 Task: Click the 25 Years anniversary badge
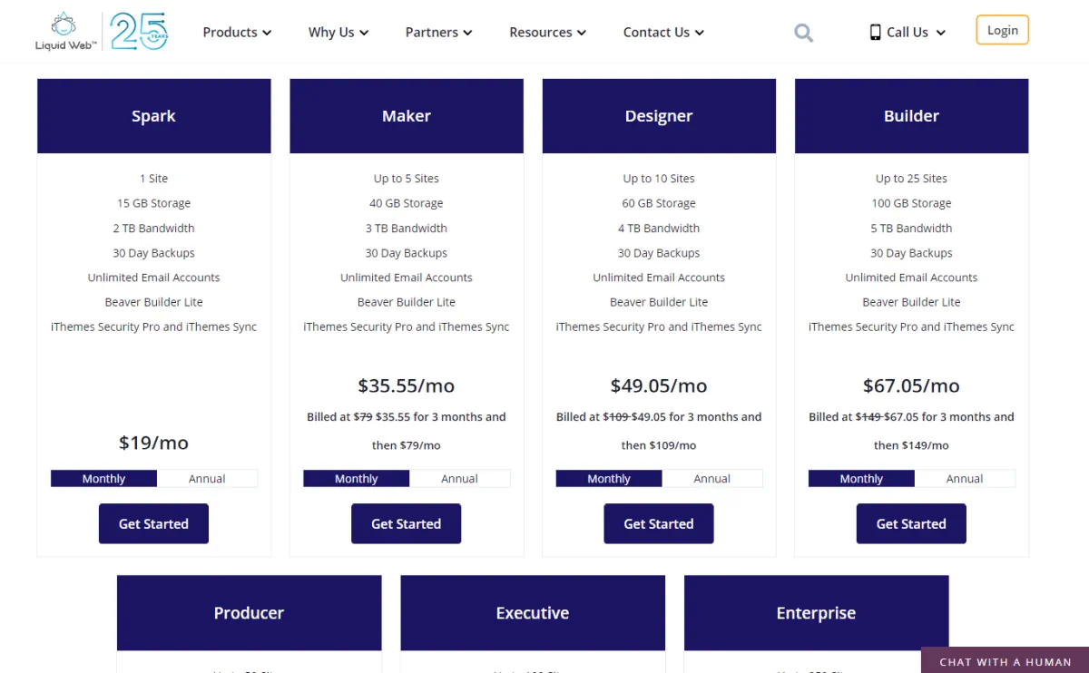(139, 32)
